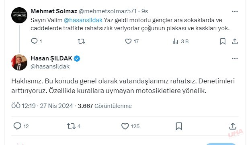Reply to Hasan ŞILDAK's tweet with 12 replies
The image size is (252, 145).
tap(17, 126)
